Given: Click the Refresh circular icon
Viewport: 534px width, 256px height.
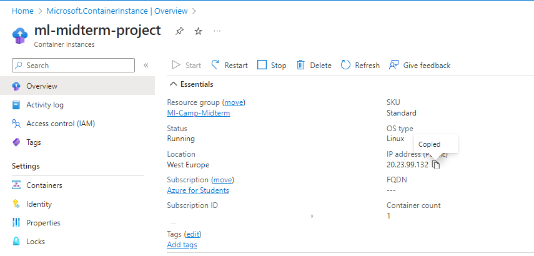Looking at the screenshot, I should pos(345,65).
